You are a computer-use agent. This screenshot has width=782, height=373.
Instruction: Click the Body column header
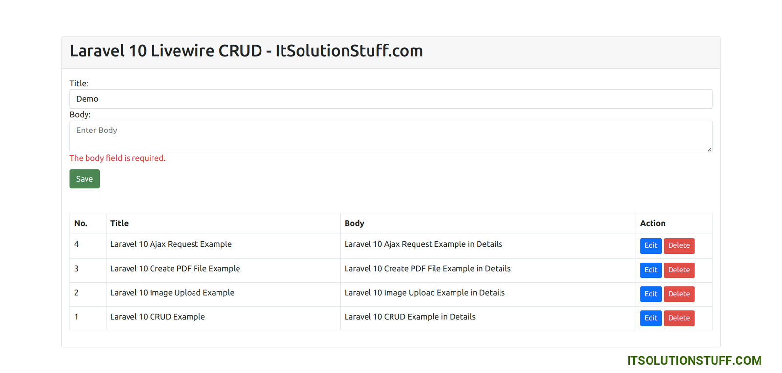coord(354,223)
